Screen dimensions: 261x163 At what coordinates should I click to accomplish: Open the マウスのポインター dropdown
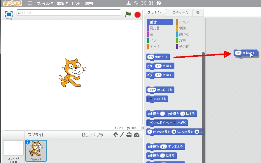[x=162, y=123]
